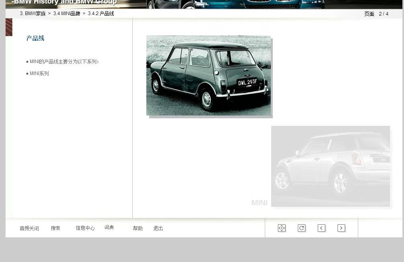Click breadcrumb 3. BMW家族
The width and height of the screenshot is (404, 262).
pos(33,13)
